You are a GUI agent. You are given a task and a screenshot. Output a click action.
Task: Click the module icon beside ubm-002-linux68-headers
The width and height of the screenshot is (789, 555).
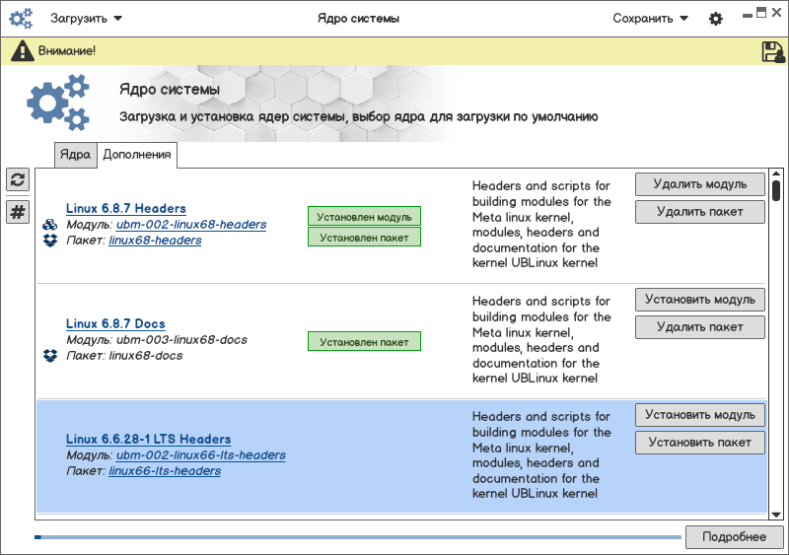[50, 225]
